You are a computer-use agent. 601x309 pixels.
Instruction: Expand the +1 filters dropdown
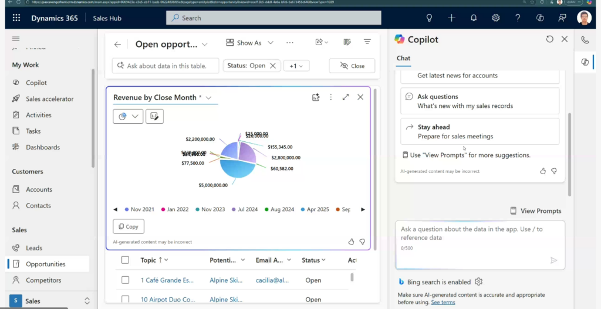pos(296,66)
